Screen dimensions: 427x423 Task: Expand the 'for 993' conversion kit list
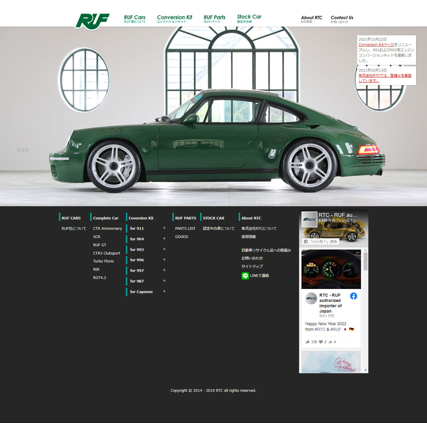point(164,249)
